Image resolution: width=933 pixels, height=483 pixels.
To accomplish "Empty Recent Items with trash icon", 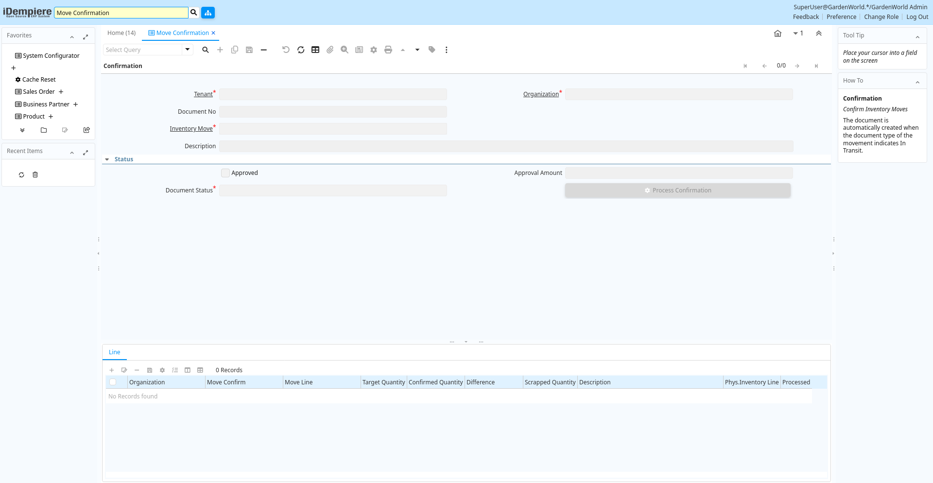I will (x=35, y=175).
